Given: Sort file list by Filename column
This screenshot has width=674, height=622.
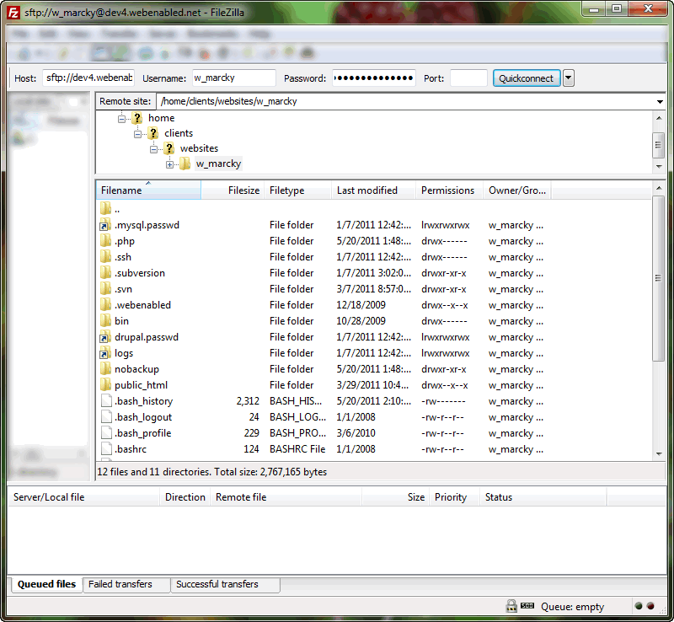Looking at the screenshot, I should click(148, 190).
